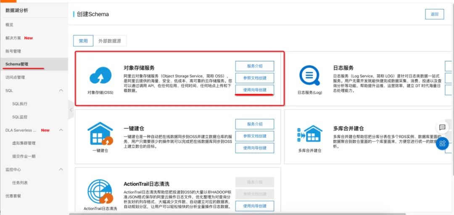Click the 数据湖分析 sidebar title
The image size is (454, 215).
[x=17, y=10]
